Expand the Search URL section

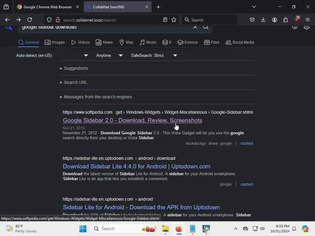(74, 82)
